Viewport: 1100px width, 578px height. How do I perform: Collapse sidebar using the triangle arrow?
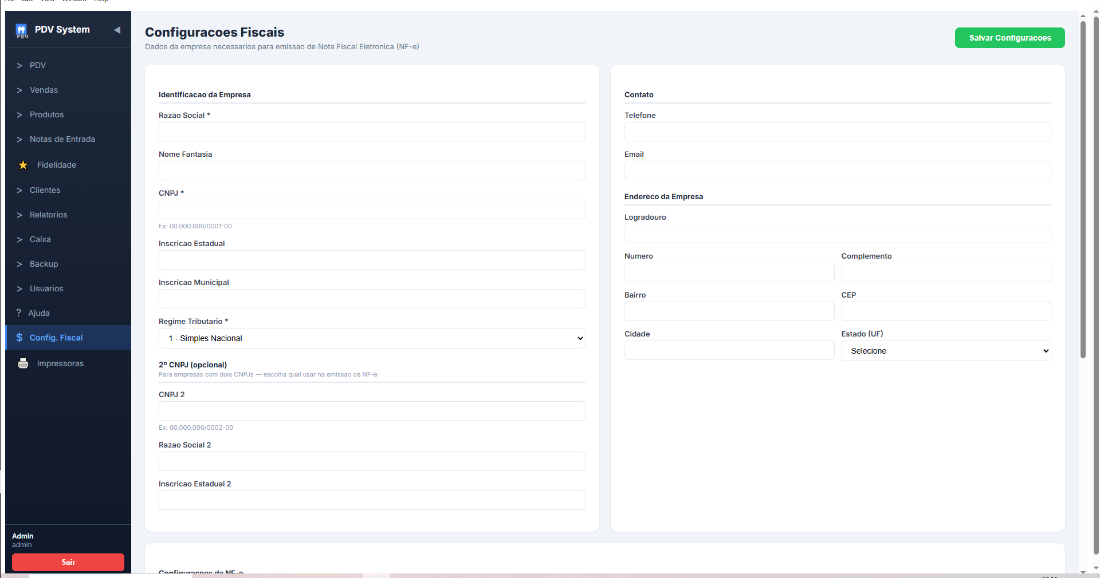coord(117,30)
